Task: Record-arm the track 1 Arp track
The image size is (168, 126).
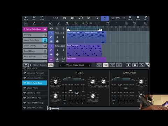Action: pos(57,41)
